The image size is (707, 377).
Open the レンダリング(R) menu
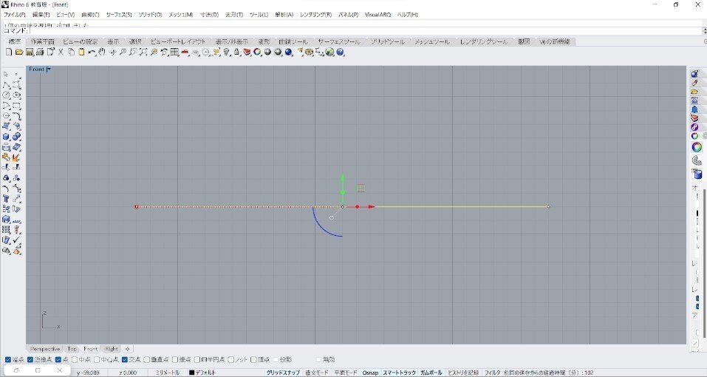pos(315,15)
